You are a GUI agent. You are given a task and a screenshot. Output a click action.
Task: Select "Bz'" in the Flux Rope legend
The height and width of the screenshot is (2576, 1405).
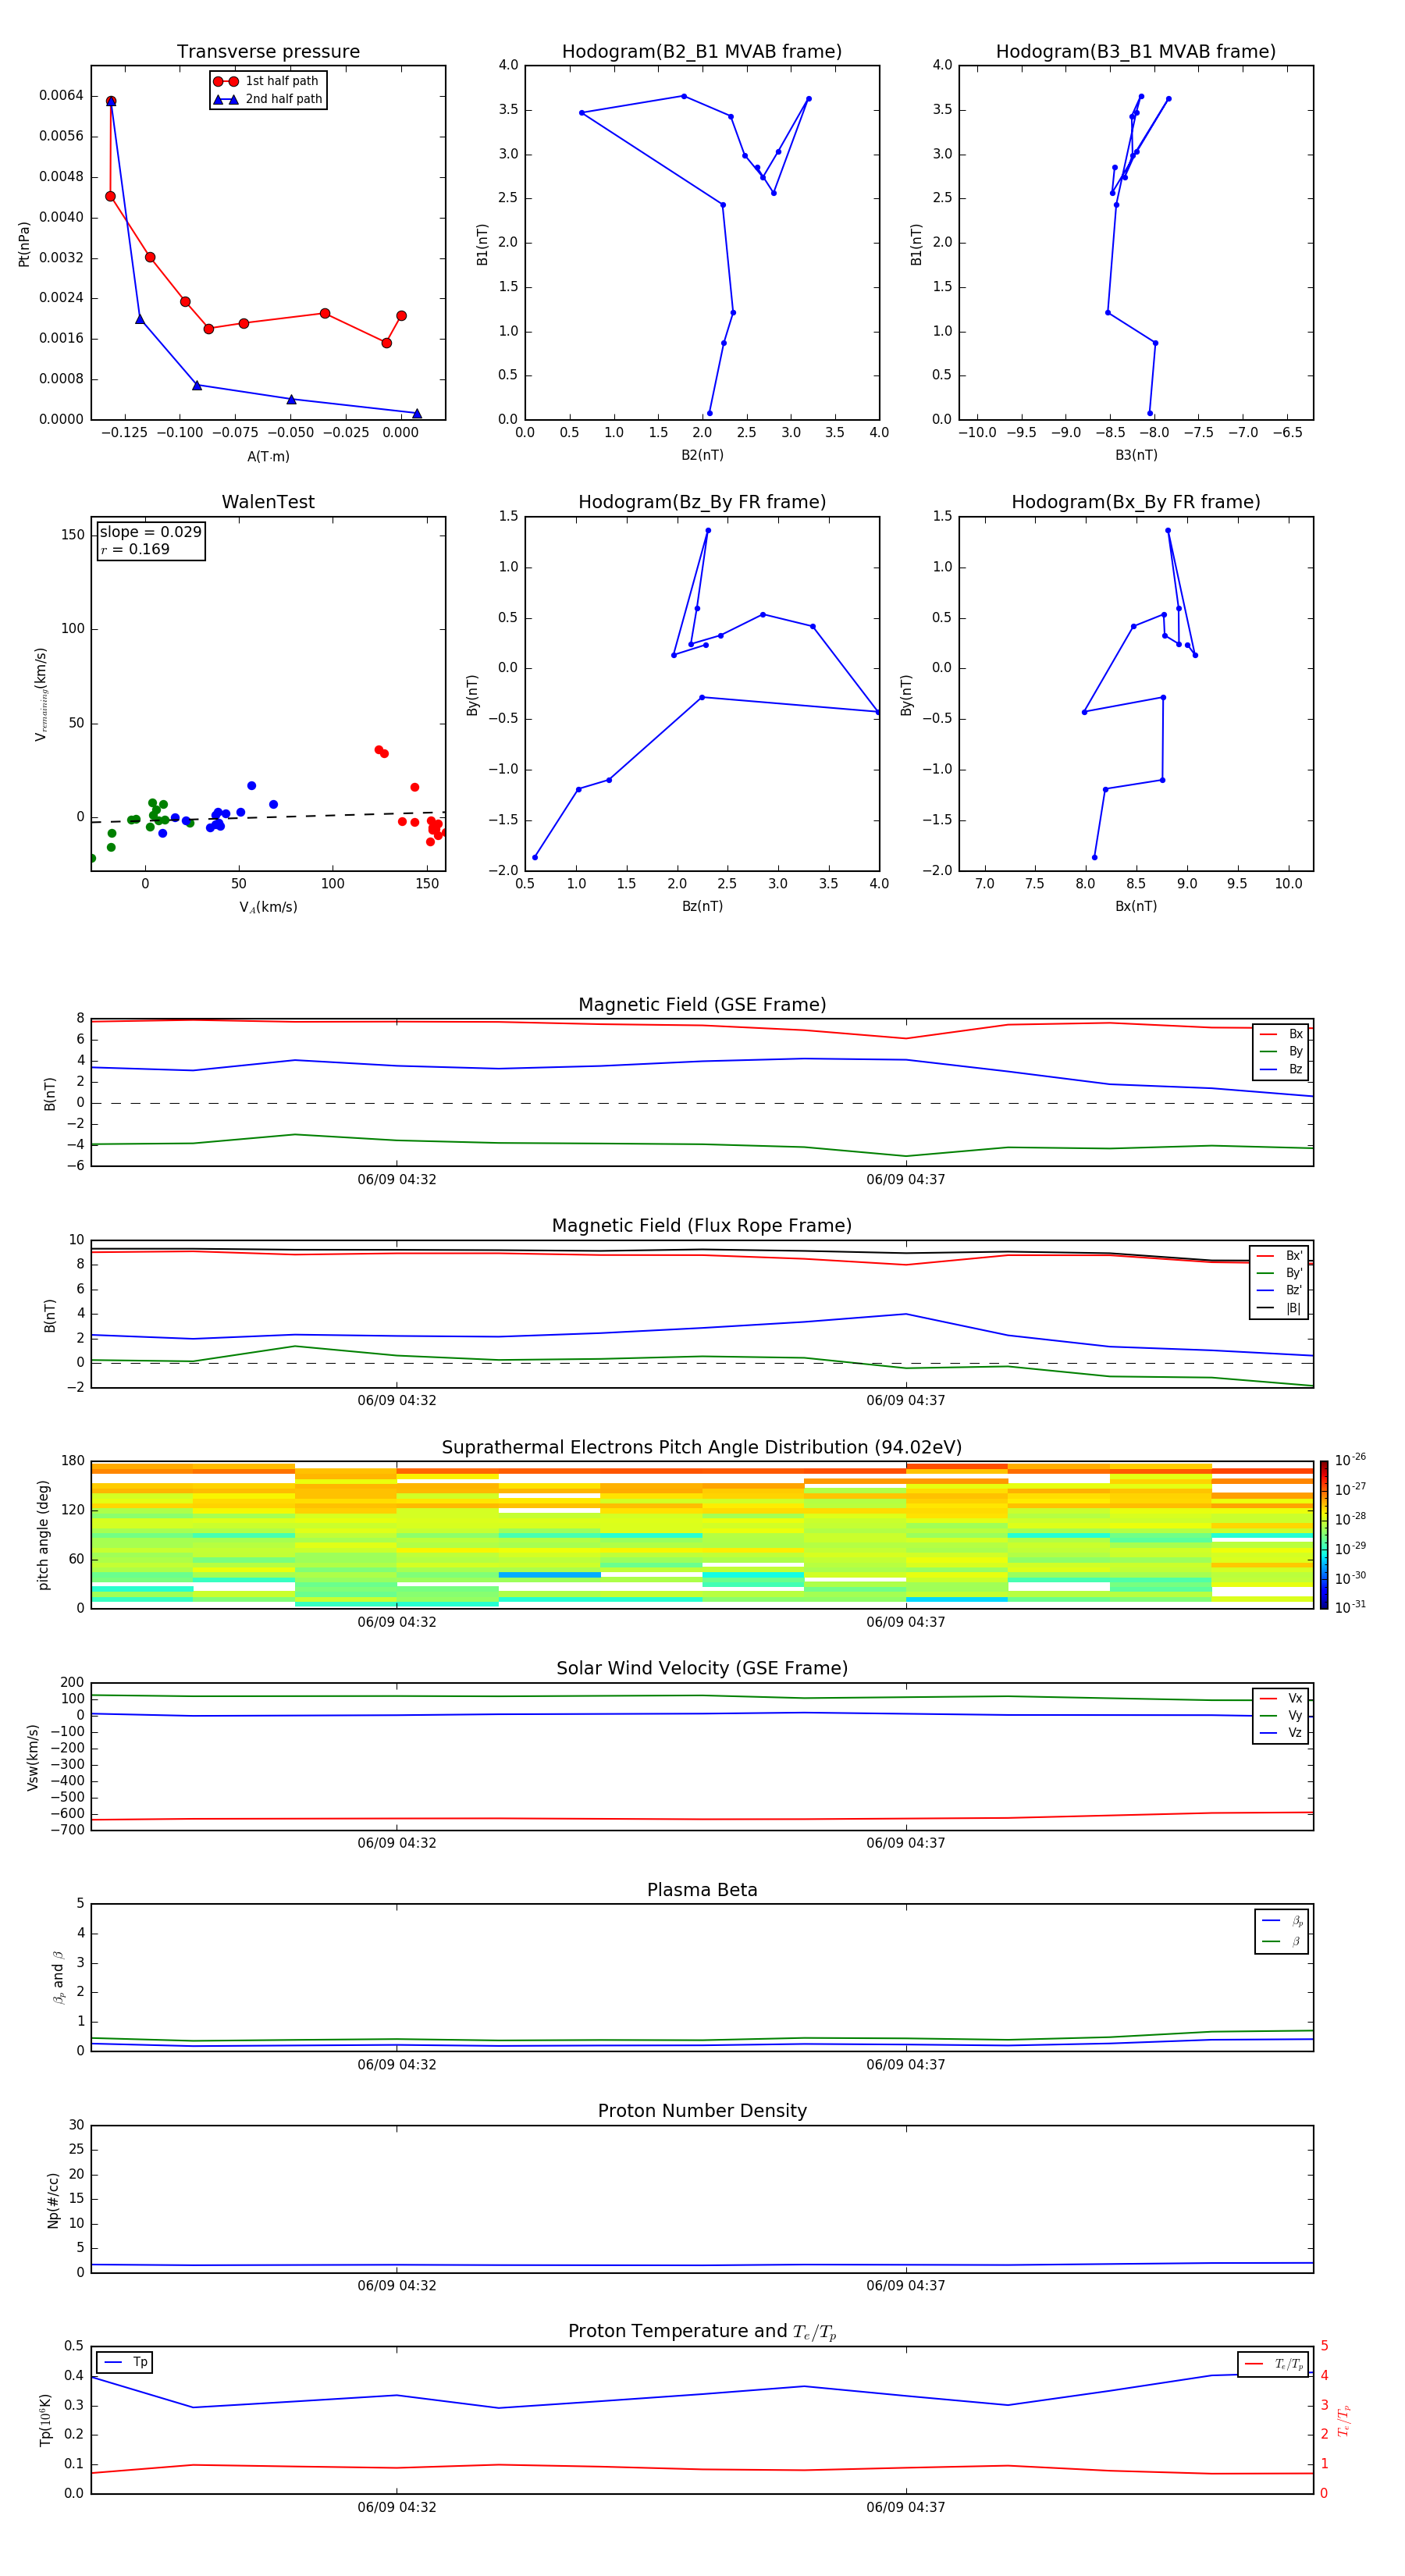(x=1279, y=1290)
